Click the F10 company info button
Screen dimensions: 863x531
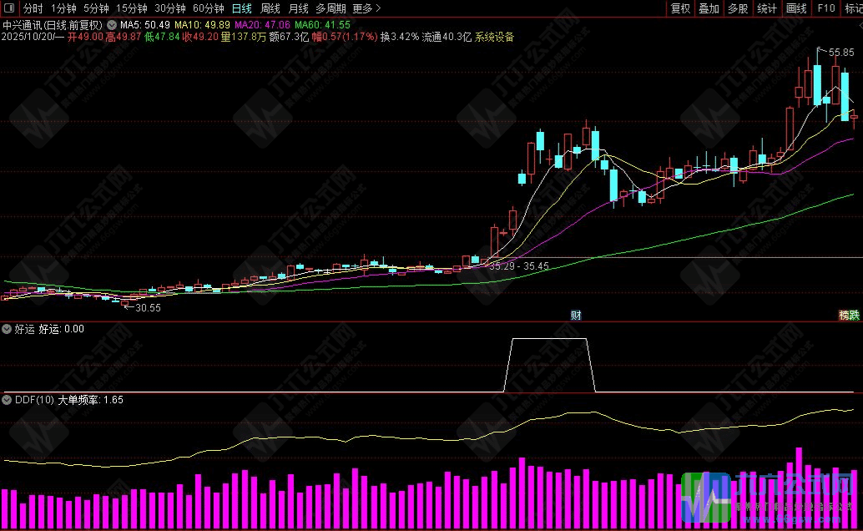[x=825, y=8]
